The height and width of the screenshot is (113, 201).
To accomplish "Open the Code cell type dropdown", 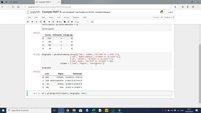I will click(82, 22).
